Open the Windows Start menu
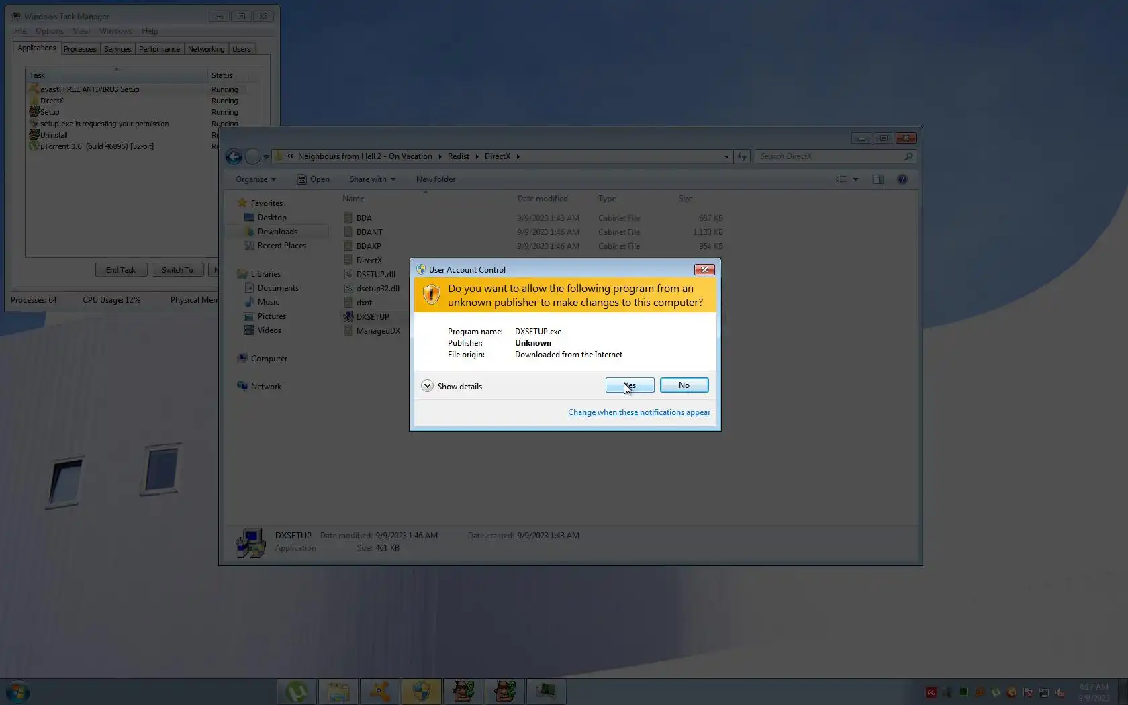 coord(18,692)
